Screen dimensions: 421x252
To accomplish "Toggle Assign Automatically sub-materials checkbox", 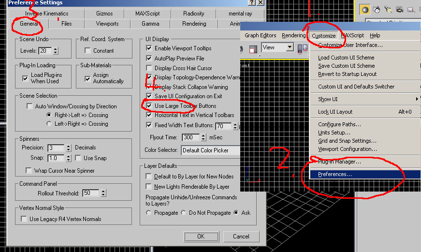I will point(87,78).
